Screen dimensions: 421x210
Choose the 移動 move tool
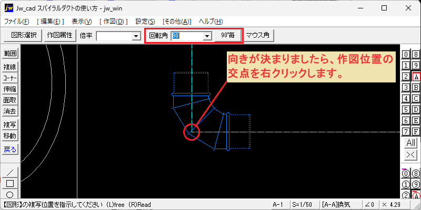pos(10,136)
